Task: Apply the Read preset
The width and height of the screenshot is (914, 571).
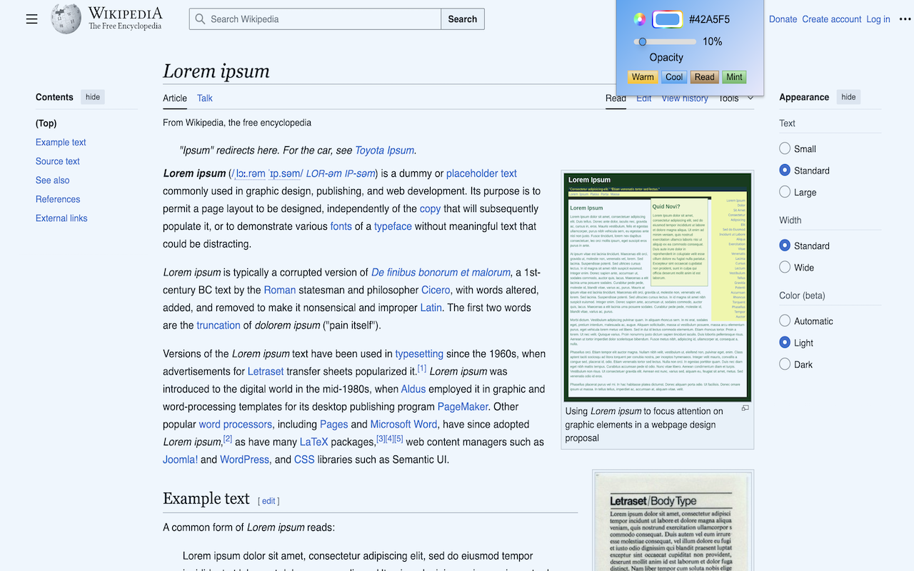Action: [704, 77]
